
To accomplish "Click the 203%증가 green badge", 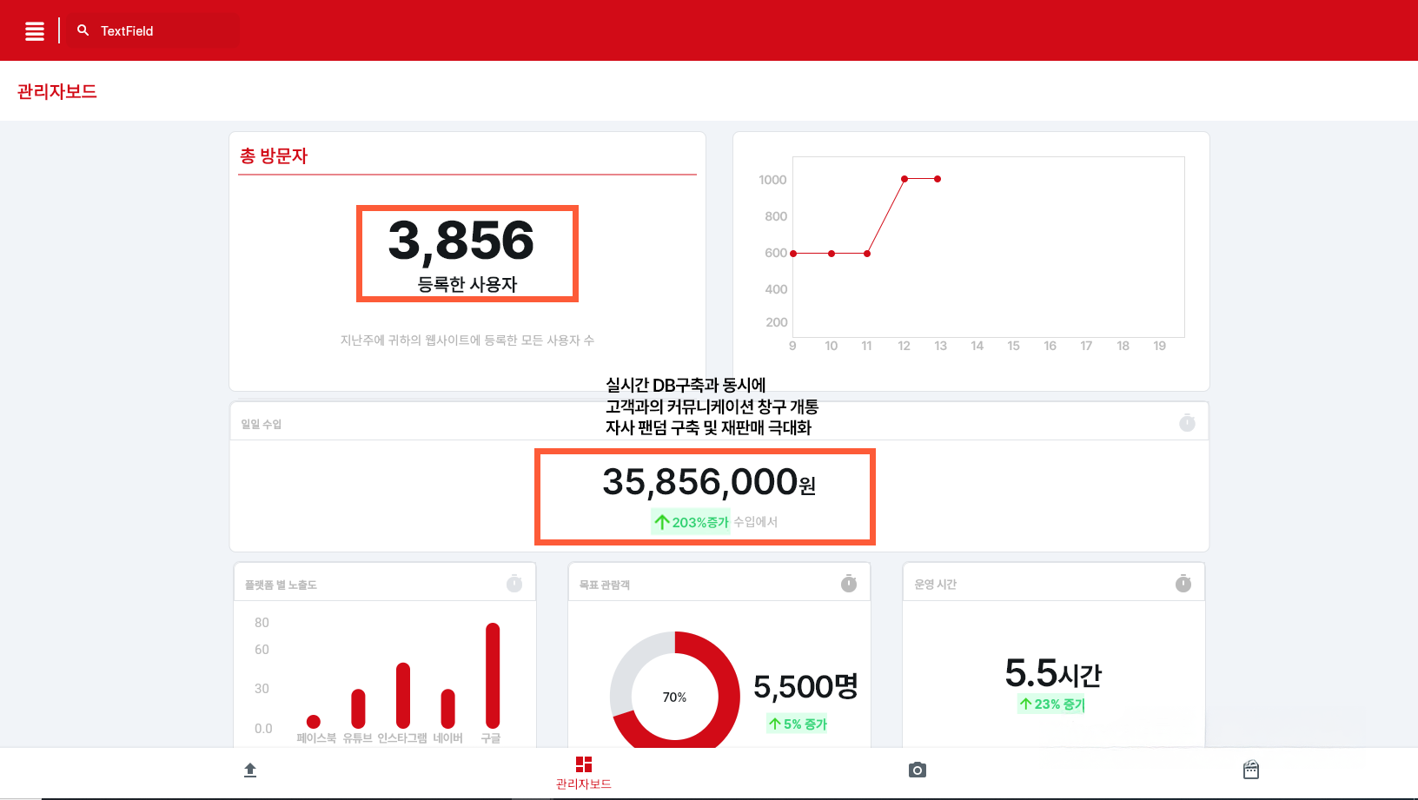I will point(692,522).
